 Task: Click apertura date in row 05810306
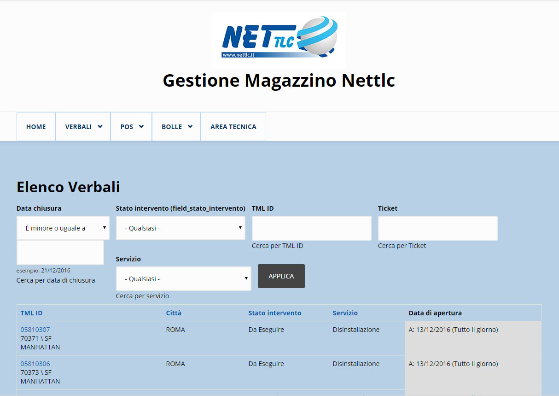[x=454, y=364]
